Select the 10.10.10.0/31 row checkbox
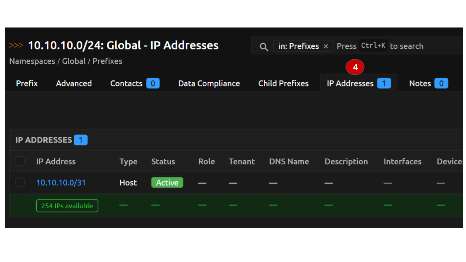 [x=20, y=182]
